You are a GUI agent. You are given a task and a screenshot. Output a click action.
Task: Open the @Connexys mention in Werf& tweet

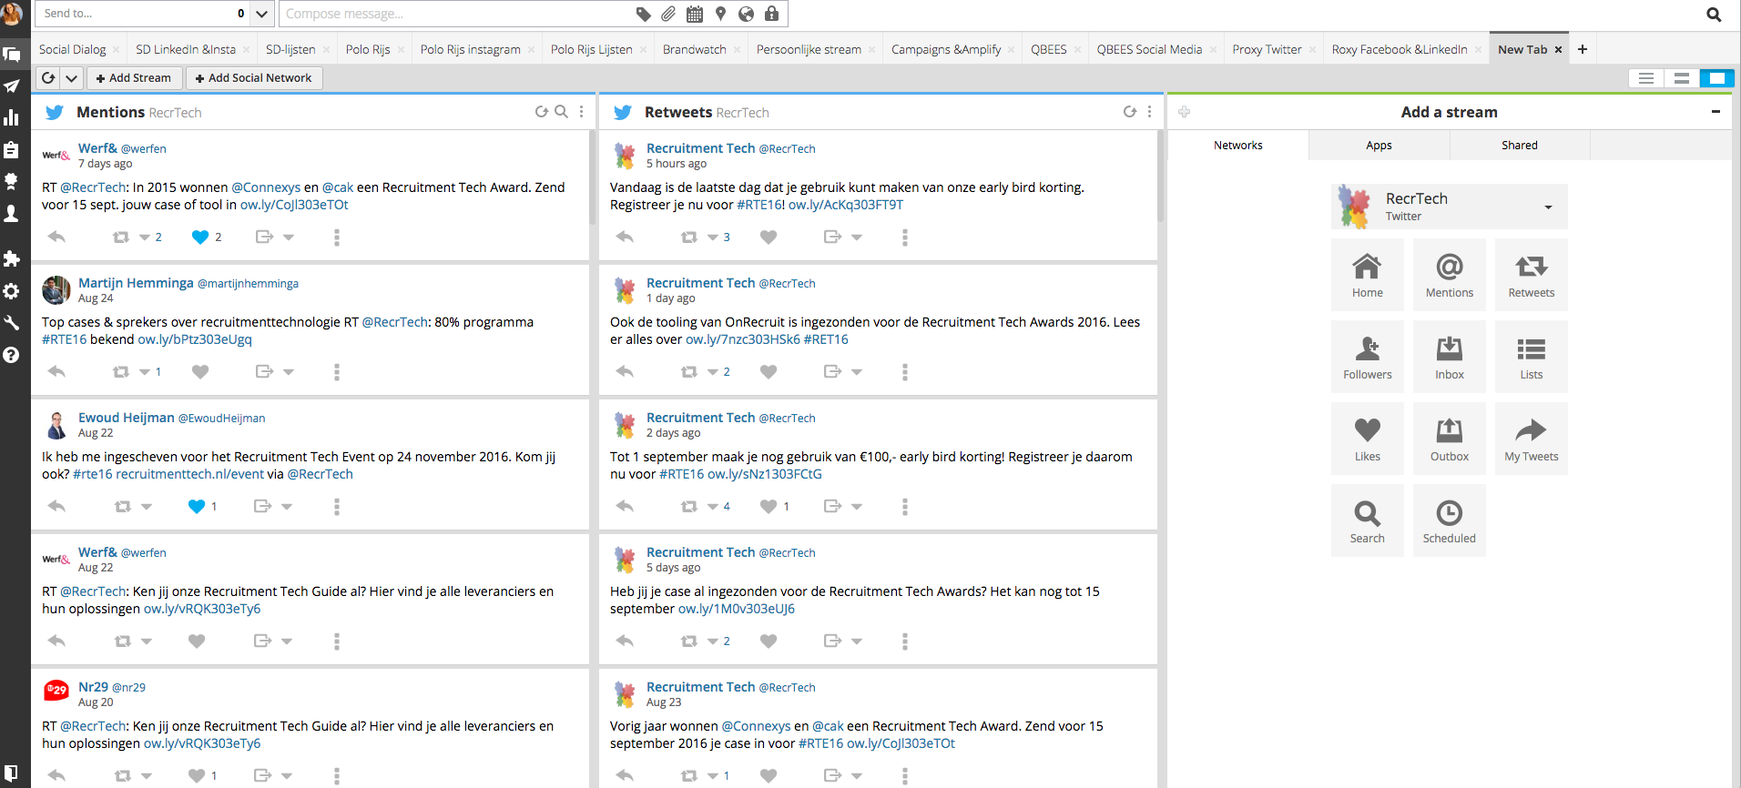coord(266,187)
